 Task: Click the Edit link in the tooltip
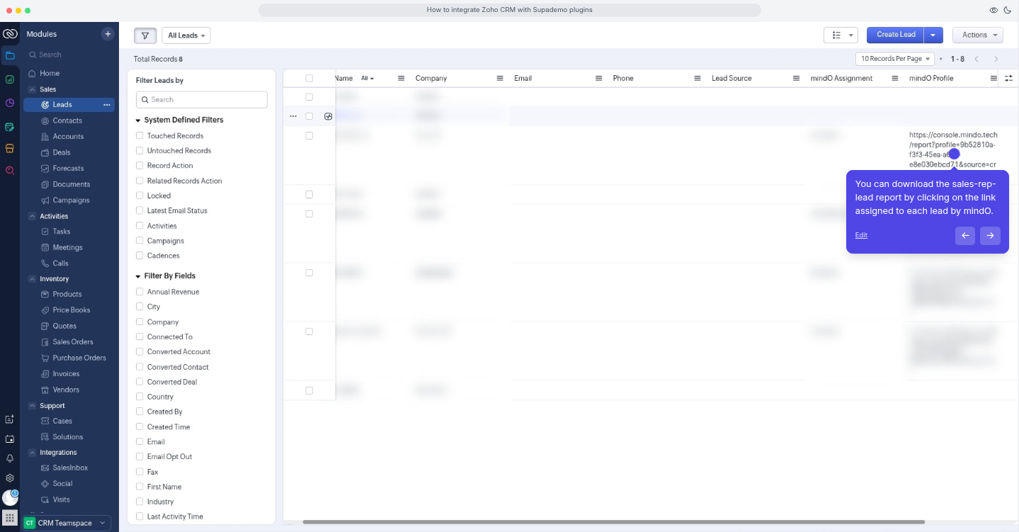(x=861, y=235)
